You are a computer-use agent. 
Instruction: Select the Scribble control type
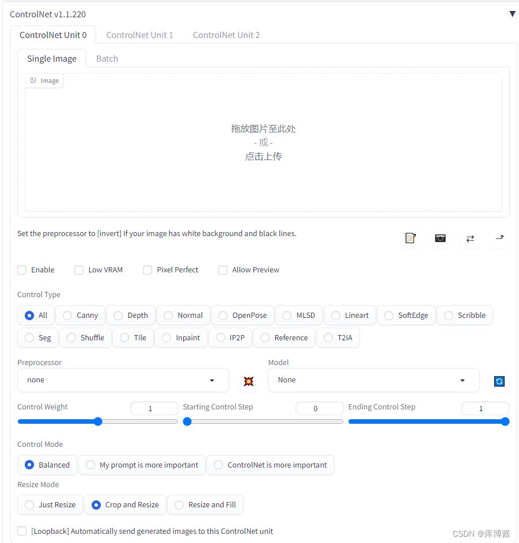pos(465,315)
